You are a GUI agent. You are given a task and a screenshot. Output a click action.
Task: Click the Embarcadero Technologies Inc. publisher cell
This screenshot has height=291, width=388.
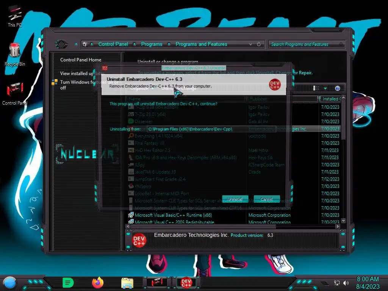click(x=278, y=129)
